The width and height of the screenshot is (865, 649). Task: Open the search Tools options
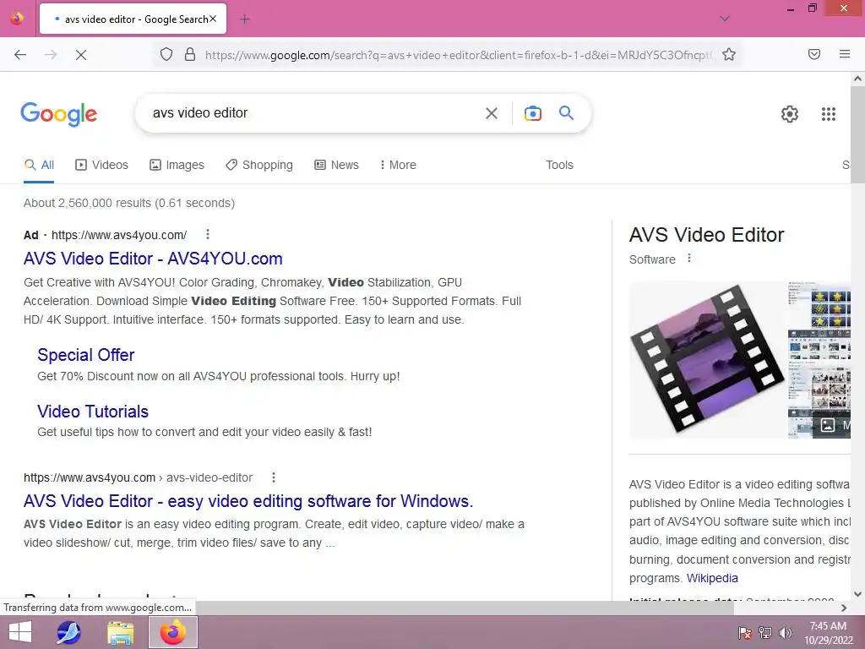coord(559,165)
